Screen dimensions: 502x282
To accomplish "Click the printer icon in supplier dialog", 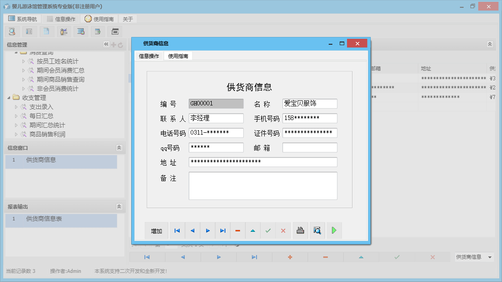I will point(300,231).
